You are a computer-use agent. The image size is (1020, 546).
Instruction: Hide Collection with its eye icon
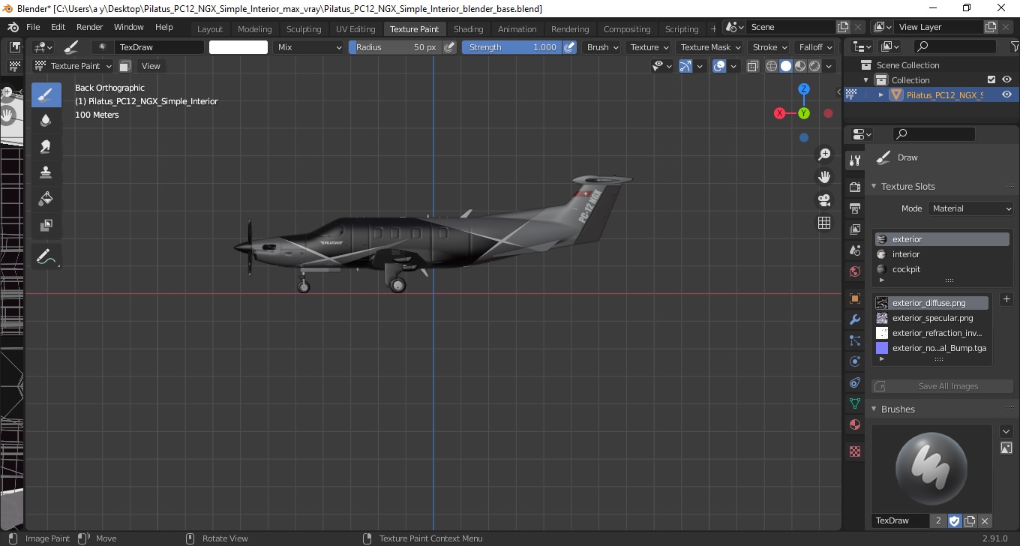pyautogui.click(x=1006, y=79)
